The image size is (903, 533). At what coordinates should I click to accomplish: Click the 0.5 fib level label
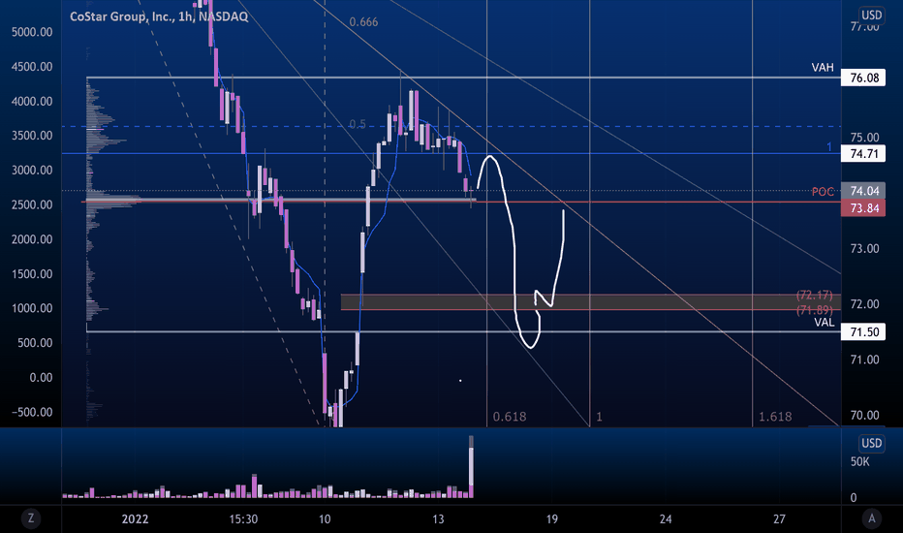point(358,124)
